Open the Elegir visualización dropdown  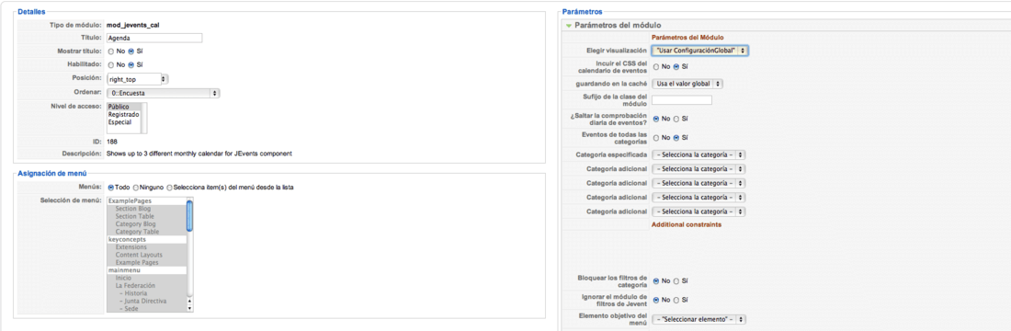point(700,50)
